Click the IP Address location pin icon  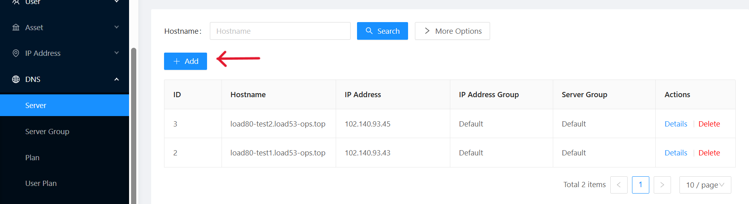[16, 53]
